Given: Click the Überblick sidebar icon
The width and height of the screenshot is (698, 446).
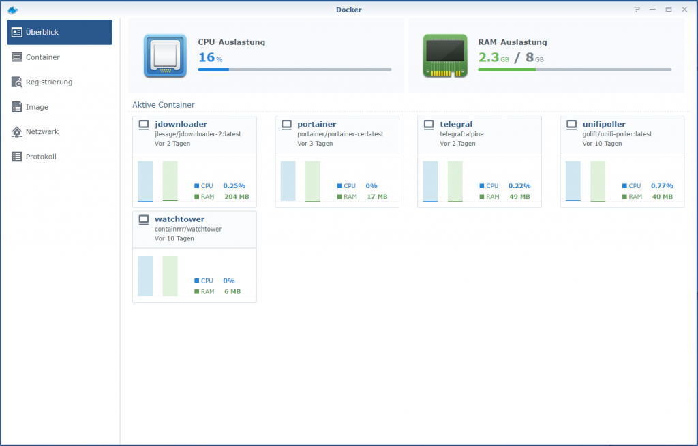Looking at the screenshot, I should (x=17, y=33).
